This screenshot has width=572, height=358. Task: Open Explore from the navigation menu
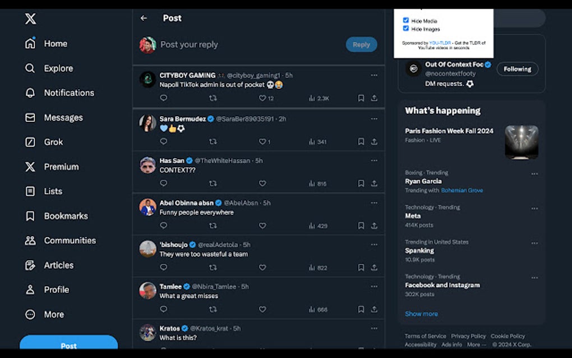pyautogui.click(x=59, y=68)
